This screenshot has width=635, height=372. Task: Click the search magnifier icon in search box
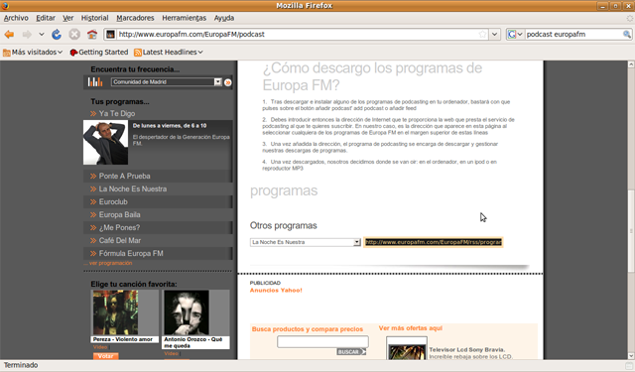coord(626,35)
